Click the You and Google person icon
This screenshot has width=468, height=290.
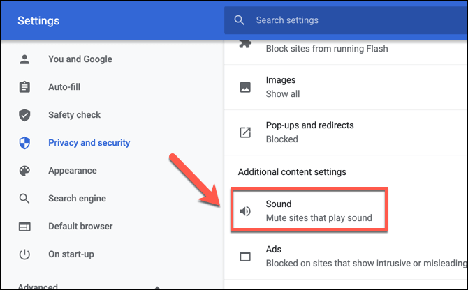(24, 59)
